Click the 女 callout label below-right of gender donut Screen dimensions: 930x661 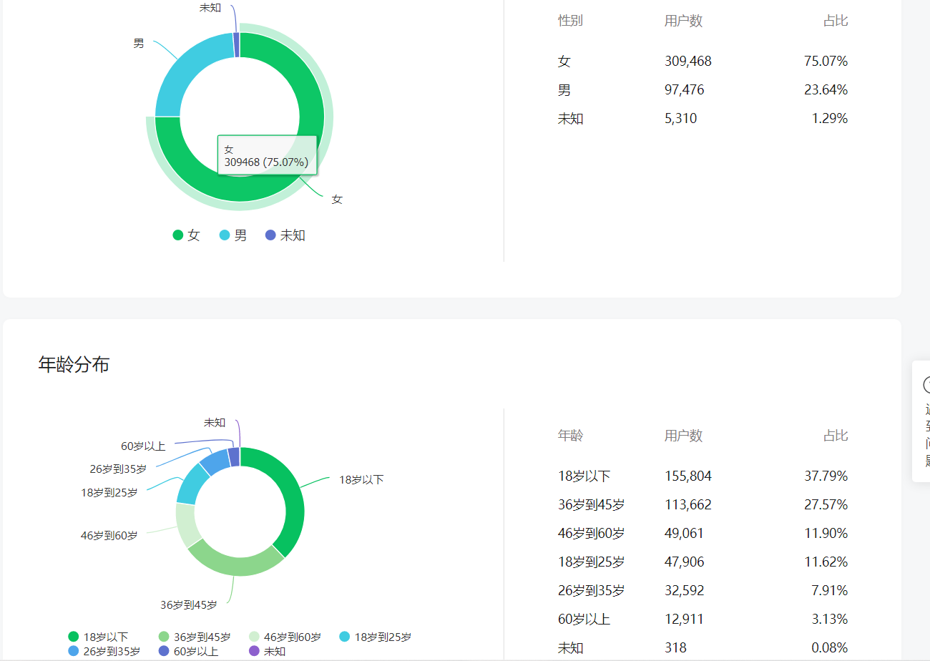click(x=337, y=200)
